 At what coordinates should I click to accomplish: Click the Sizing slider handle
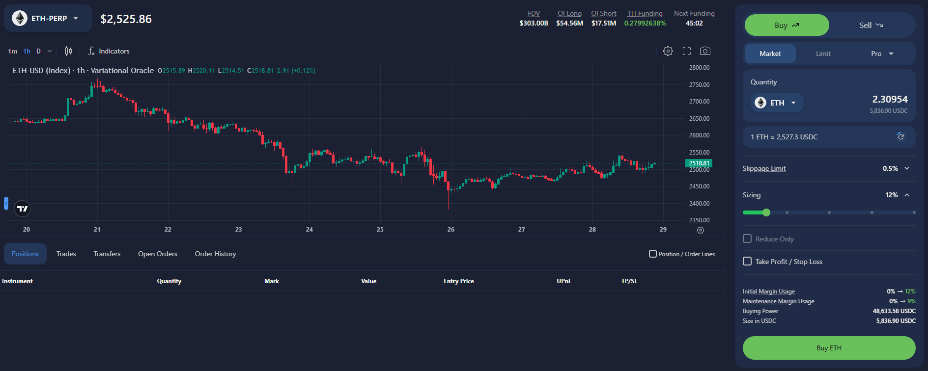[766, 212]
